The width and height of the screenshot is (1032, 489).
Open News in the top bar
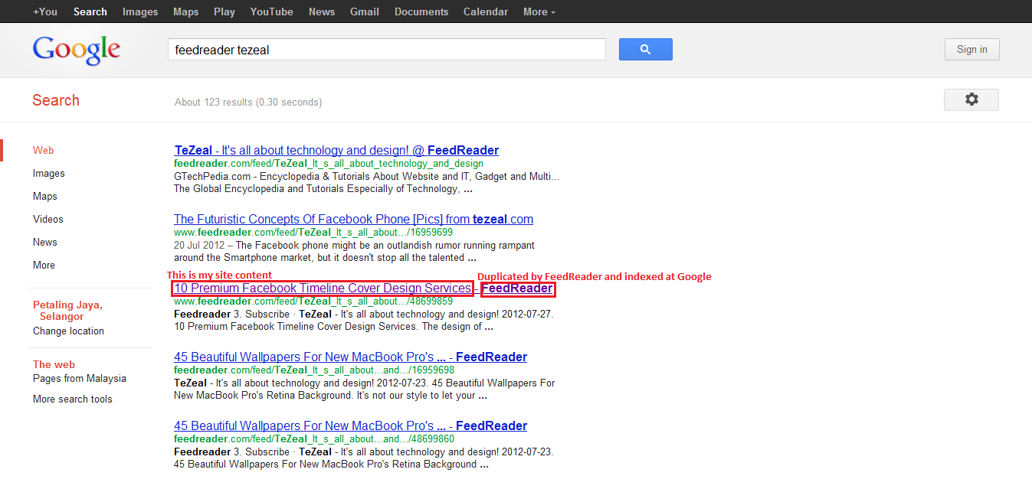coord(322,11)
